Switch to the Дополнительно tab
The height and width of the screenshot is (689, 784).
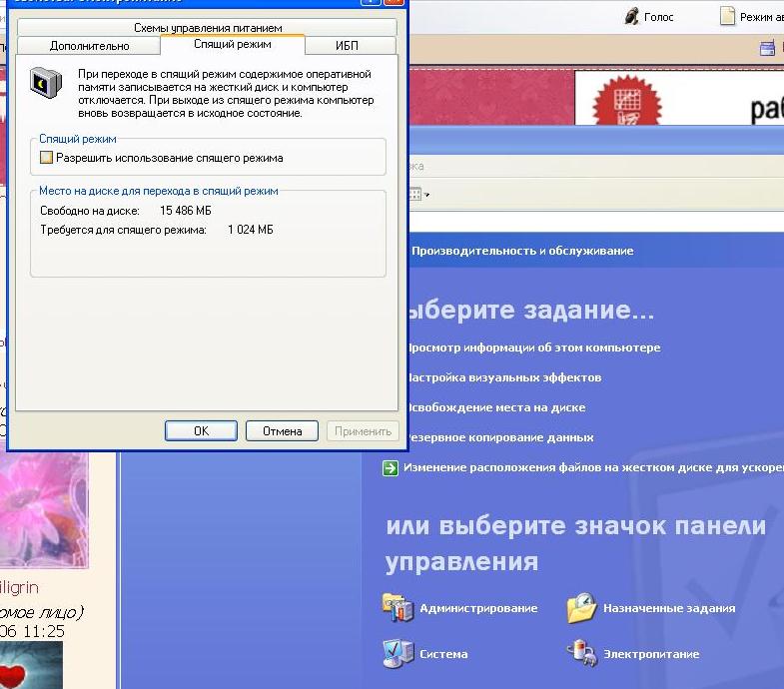coord(89,46)
